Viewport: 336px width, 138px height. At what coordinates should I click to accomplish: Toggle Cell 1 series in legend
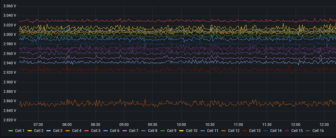click(21, 131)
